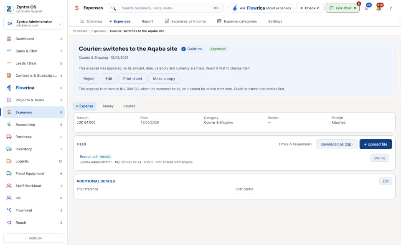Click the Projects & Tasks checkbox icon
Viewport: 401px width, 245px height.
tap(9, 100)
